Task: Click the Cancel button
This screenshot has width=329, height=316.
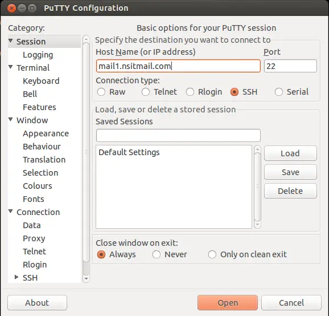Action: 291,303
